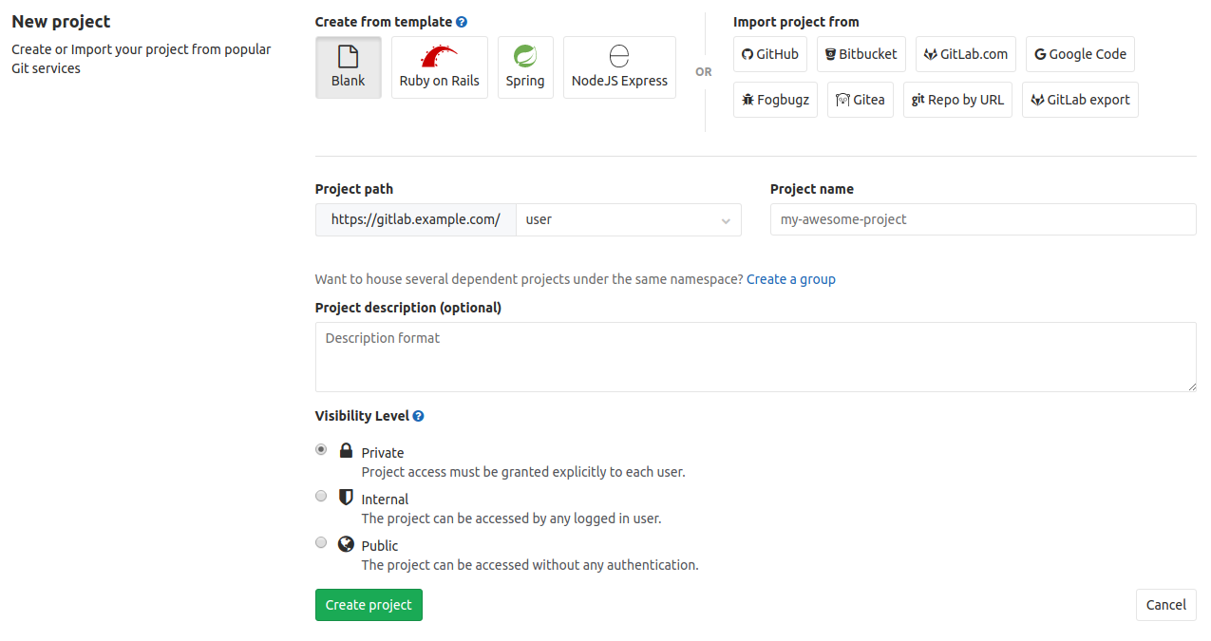Open the namespace dropdown showing 'user'
Image resolution: width=1211 pixels, height=641 pixels.
pos(628,219)
